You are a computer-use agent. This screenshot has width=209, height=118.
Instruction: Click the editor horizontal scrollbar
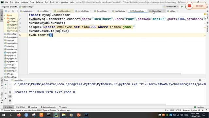(x=105, y=73)
